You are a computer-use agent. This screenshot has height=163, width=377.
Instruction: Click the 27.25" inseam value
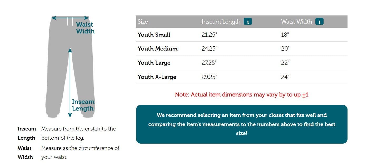209,63
